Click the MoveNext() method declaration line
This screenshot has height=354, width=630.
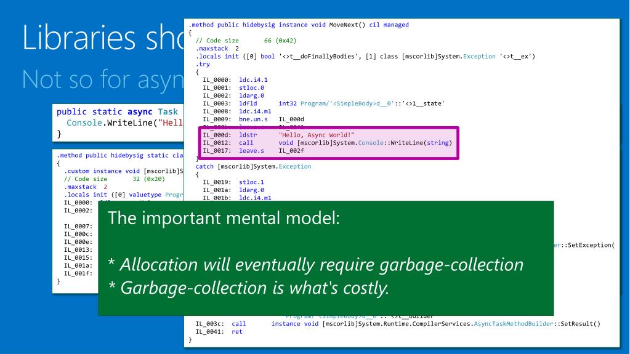tap(299, 25)
